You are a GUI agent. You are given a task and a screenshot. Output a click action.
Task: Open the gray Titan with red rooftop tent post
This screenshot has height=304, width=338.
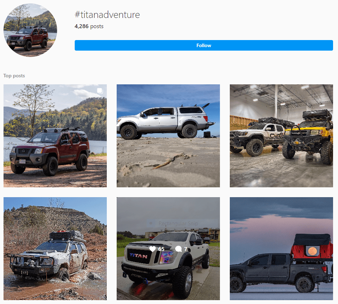[281, 248]
